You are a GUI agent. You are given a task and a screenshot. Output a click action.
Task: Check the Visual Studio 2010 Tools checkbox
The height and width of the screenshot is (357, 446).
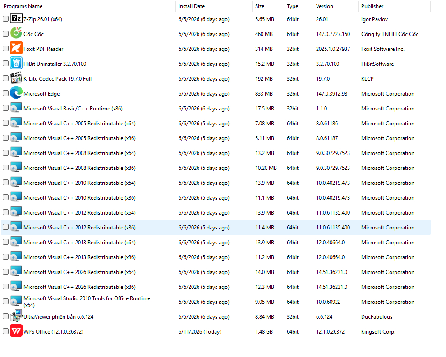coord(5,301)
